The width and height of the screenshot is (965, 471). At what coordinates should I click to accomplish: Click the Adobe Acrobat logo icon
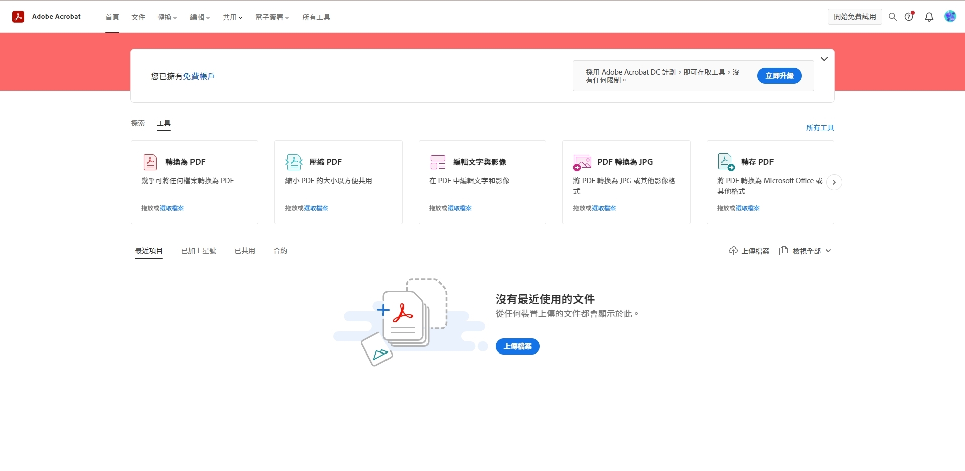[x=18, y=17]
